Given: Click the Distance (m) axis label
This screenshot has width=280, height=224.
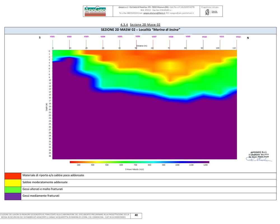Looking at the screenshot, I should pos(142,46).
